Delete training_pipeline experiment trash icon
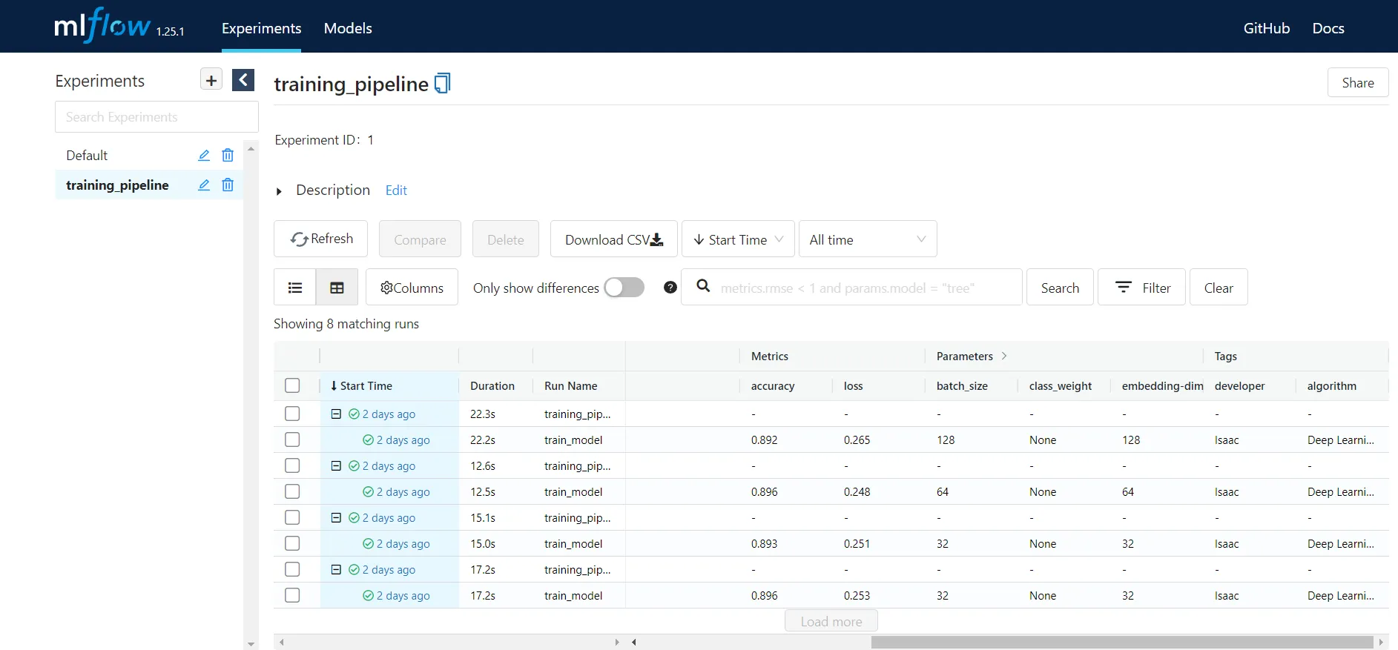This screenshot has height=650, width=1398. [228, 185]
